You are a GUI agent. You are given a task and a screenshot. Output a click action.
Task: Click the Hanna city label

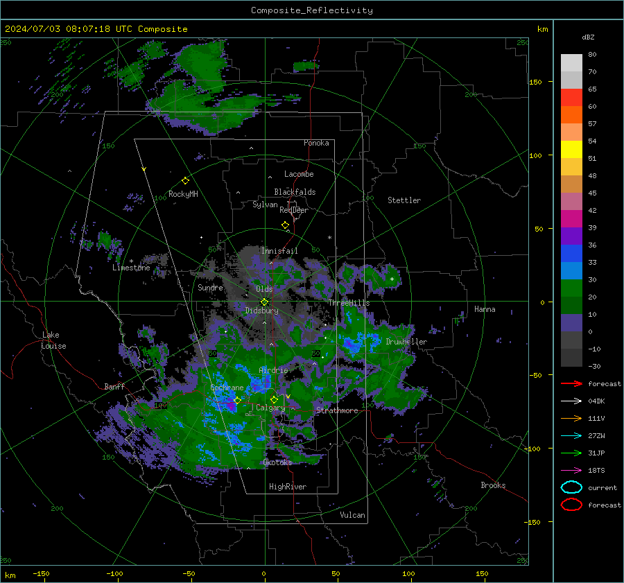[x=485, y=309]
